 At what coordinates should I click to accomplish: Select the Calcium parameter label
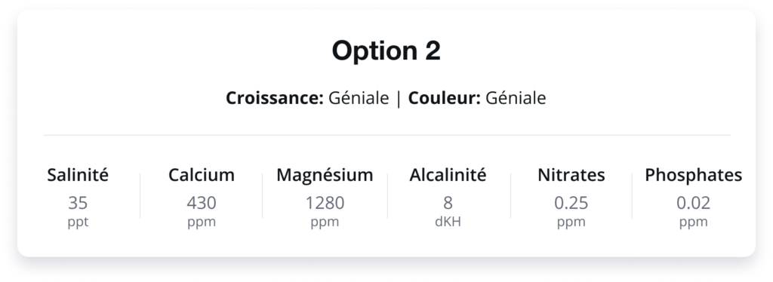click(202, 175)
